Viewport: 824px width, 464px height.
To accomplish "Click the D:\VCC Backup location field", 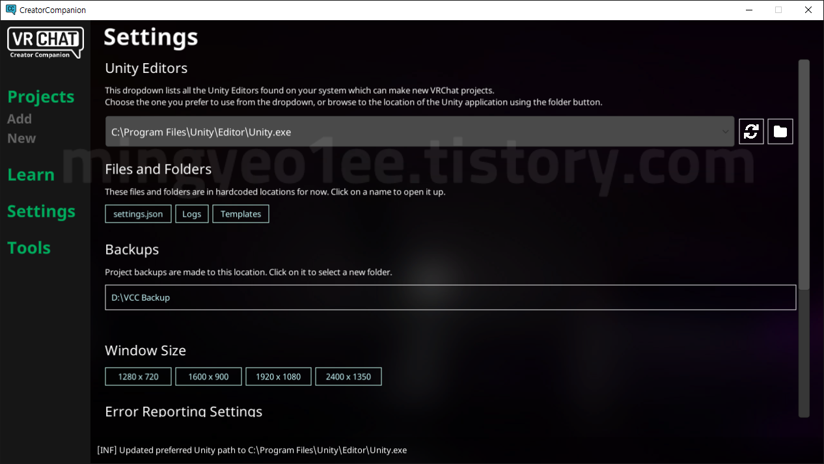I will (x=450, y=297).
